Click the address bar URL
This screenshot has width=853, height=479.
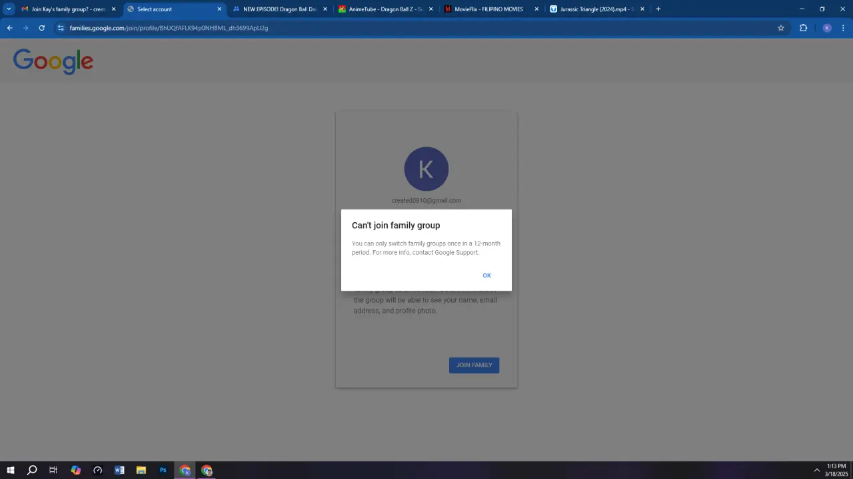(x=169, y=28)
